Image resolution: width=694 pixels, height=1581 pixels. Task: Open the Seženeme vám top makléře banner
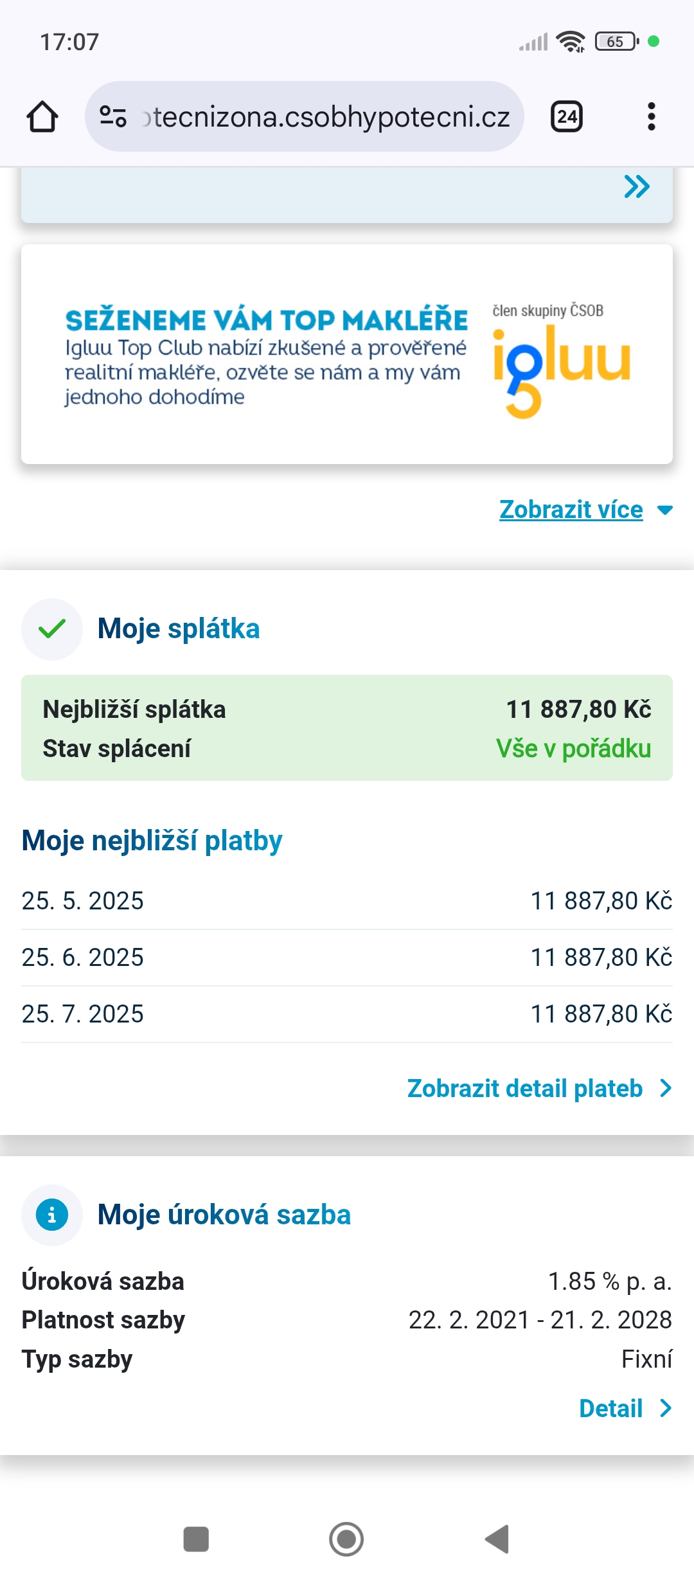[347, 354]
